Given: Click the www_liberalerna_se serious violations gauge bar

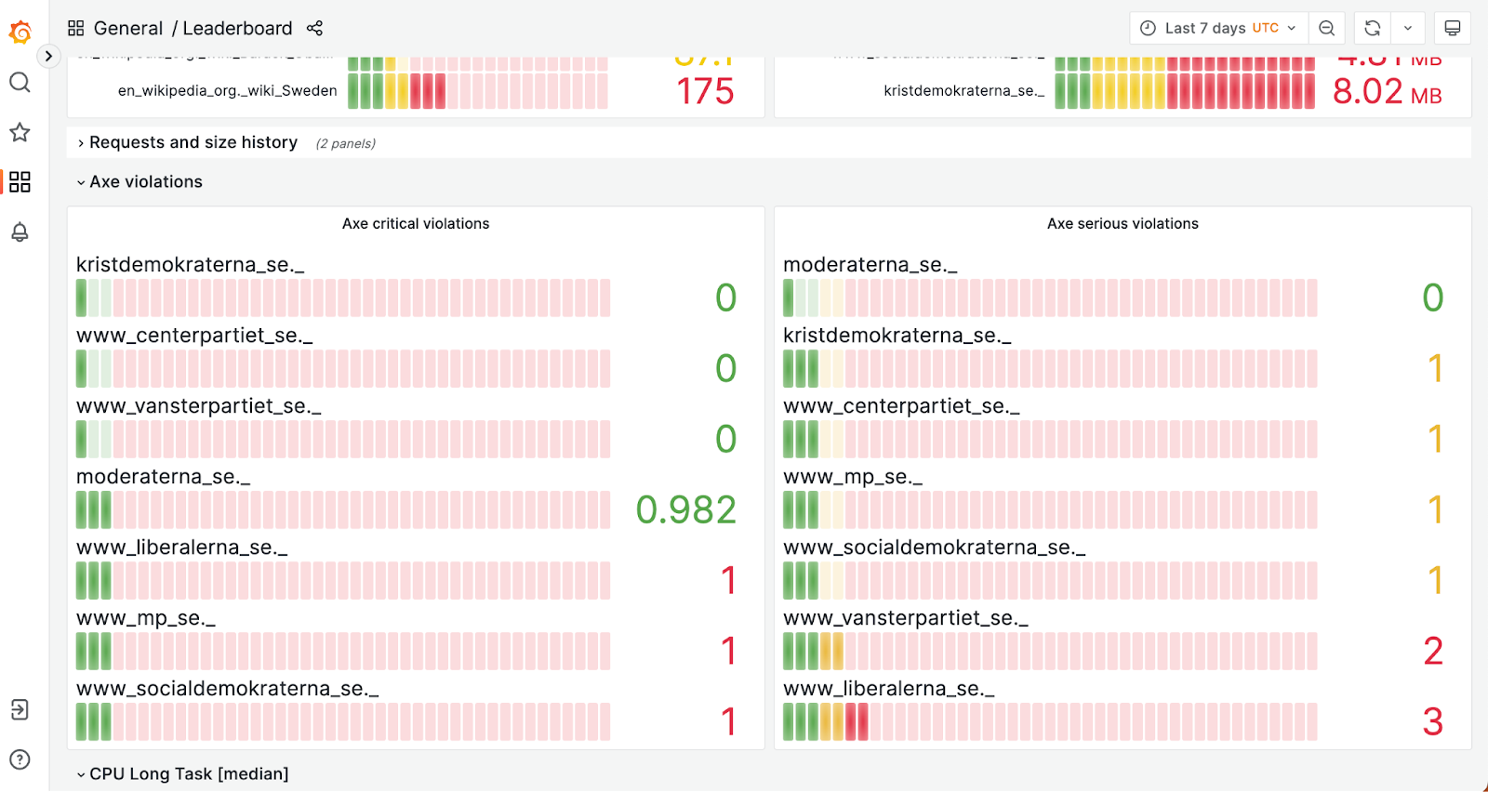Looking at the screenshot, I should (1050, 721).
